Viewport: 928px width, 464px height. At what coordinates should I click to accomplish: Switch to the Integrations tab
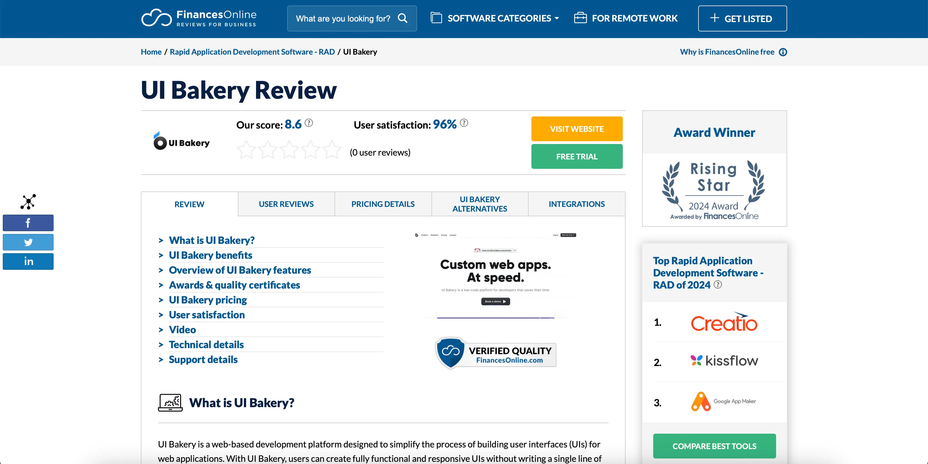coord(577,204)
